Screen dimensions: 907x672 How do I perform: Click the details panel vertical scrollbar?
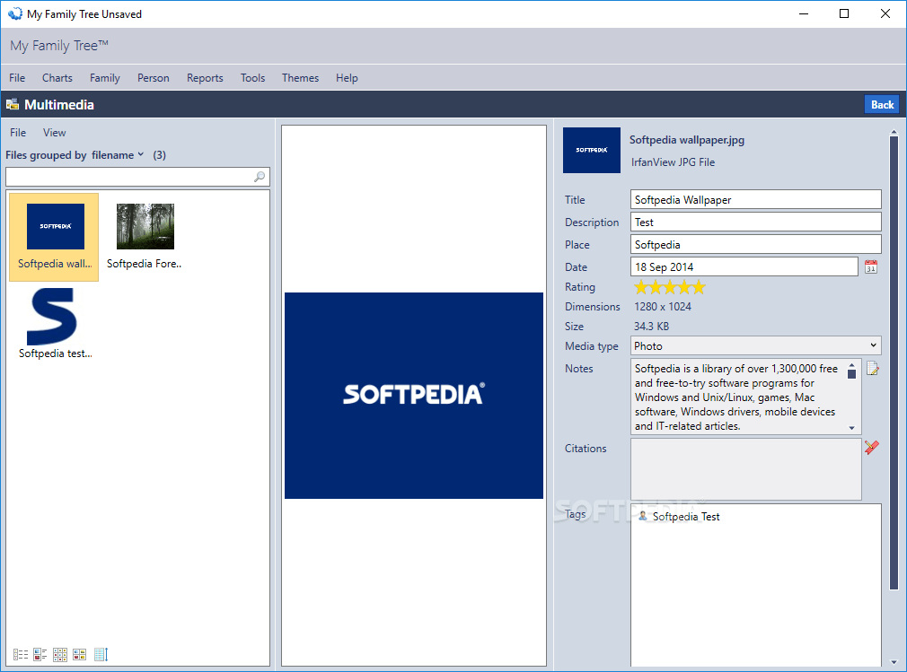click(894, 363)
